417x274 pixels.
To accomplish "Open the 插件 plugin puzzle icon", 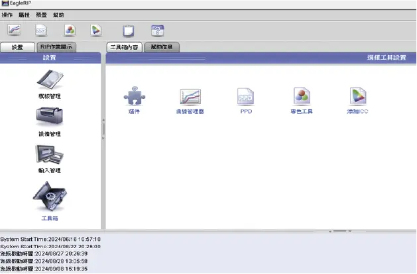I will 134,98.
